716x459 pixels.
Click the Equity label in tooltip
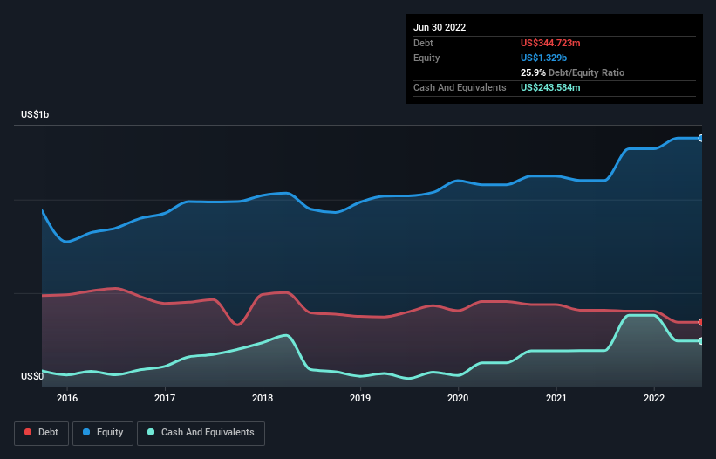426,58
